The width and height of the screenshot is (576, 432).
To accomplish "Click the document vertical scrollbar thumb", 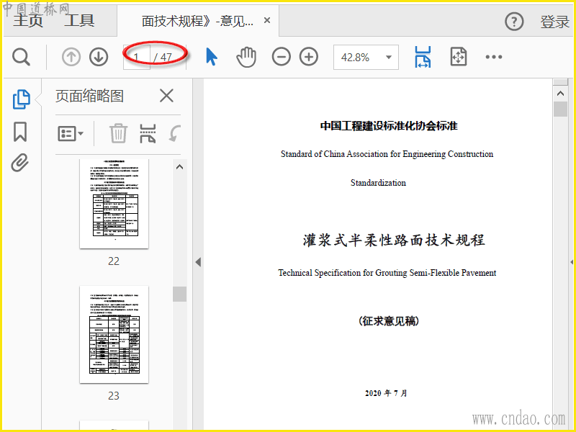I will (560, 109).
